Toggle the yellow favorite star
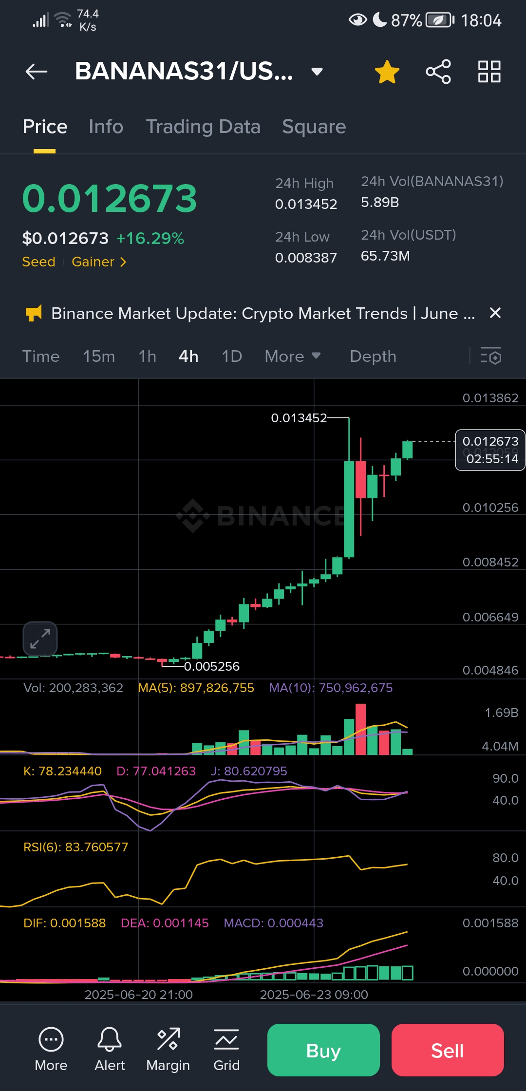This screenshot has width=526, height=1091. (x=387, y=72)
